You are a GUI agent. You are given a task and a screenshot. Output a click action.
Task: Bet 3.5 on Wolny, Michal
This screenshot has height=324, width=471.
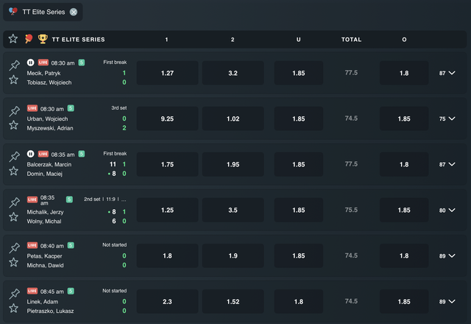233,210
